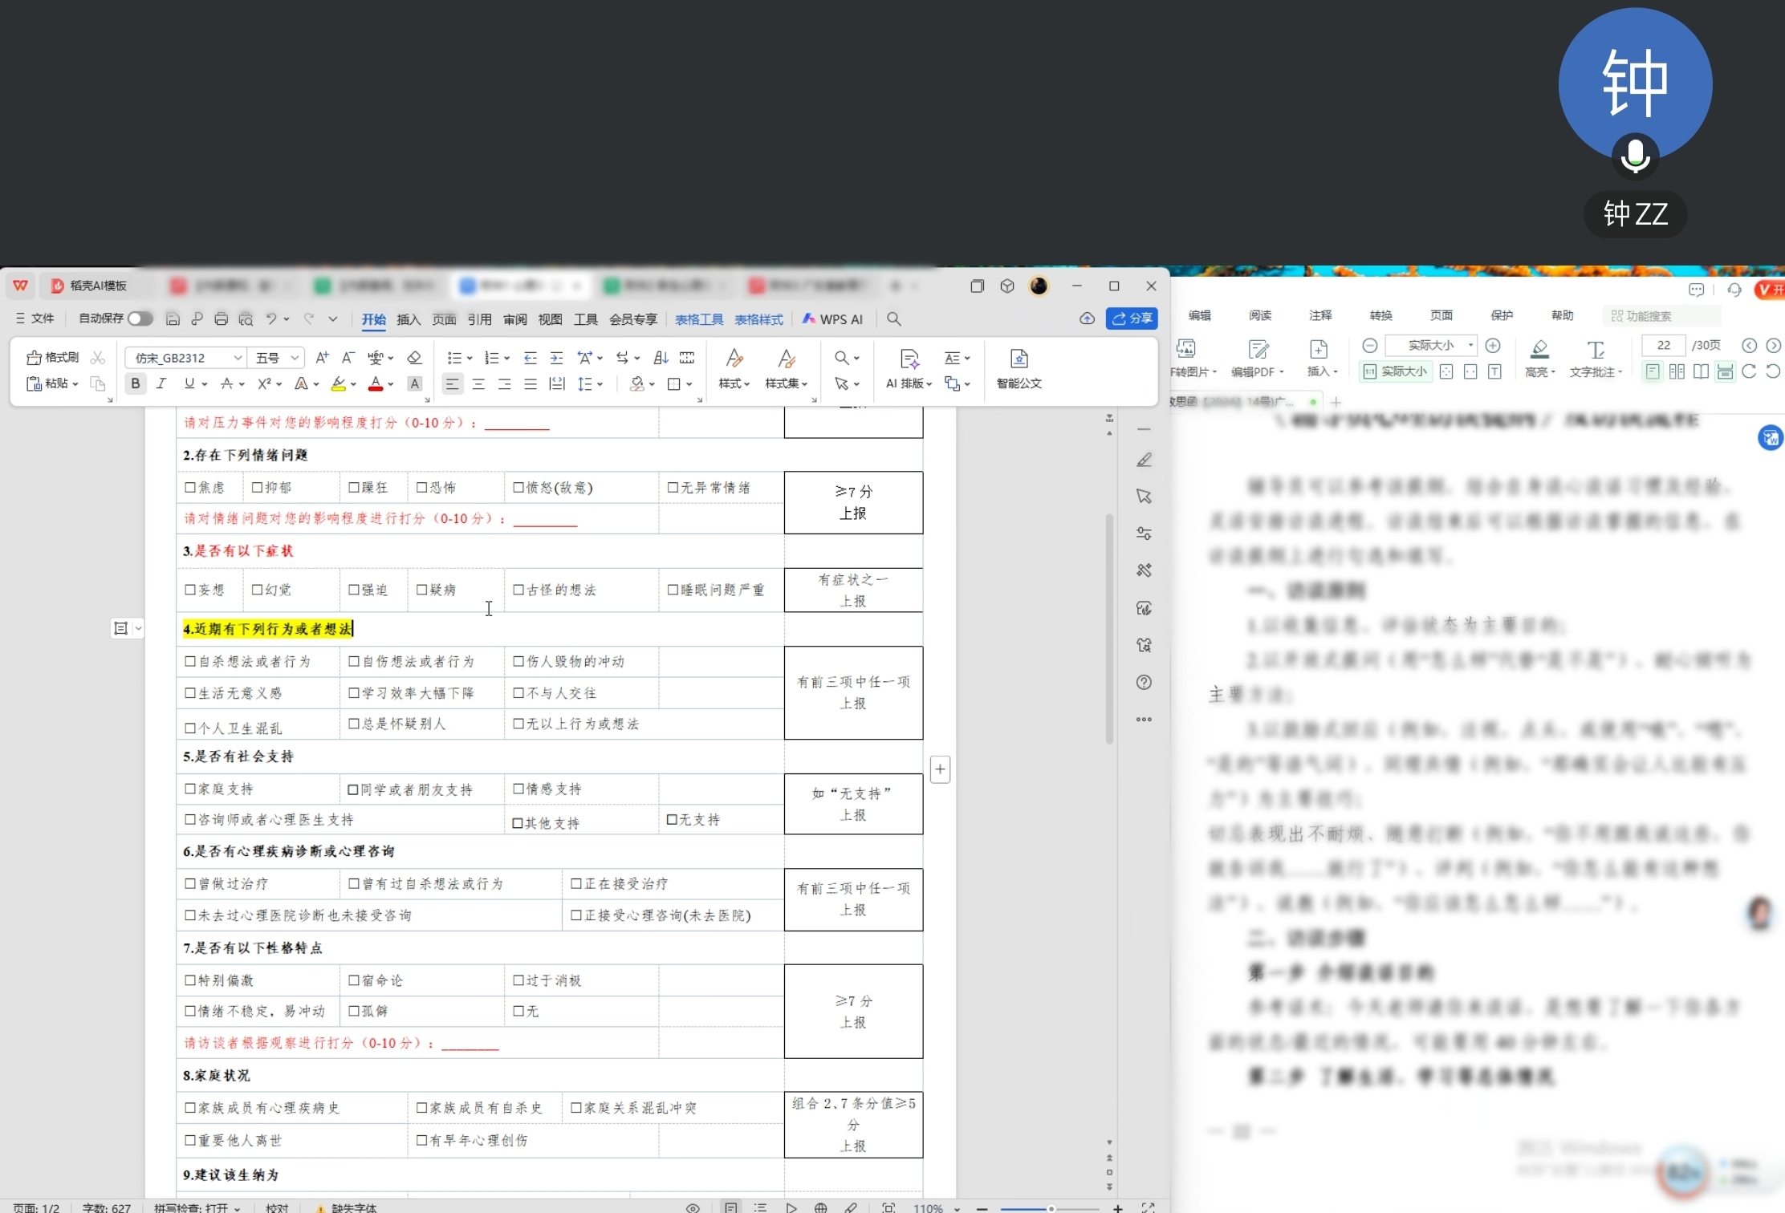
Task: Click the page number field showing 22
Action: coord(1664,345)
